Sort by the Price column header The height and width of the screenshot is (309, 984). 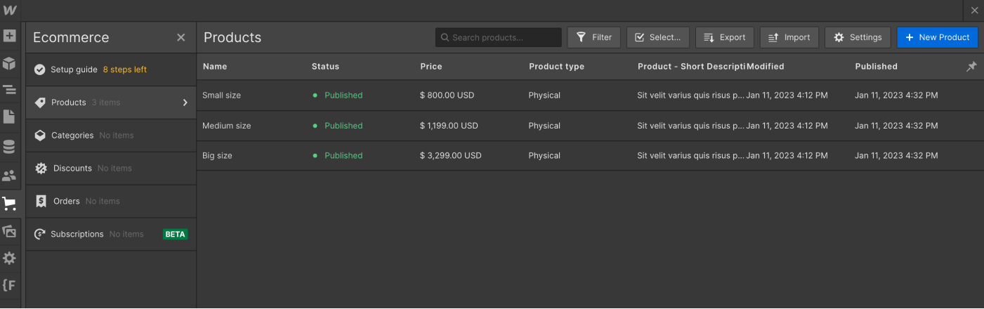pyautogui.click(x=431, y=67)
